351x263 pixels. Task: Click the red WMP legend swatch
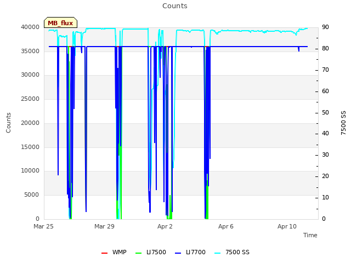coord(104,253)
